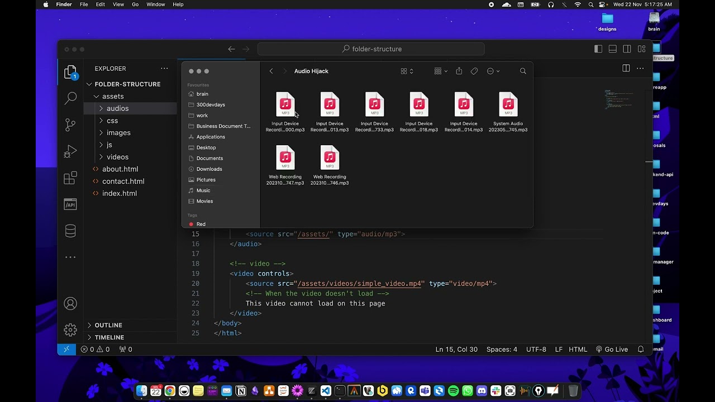Open the File menu in the menu bar
The image size is (715, 402).
point(84,4)
